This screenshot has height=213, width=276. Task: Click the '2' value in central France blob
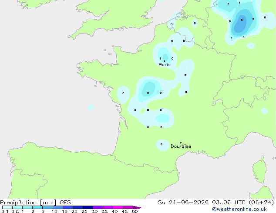[148, 93]
